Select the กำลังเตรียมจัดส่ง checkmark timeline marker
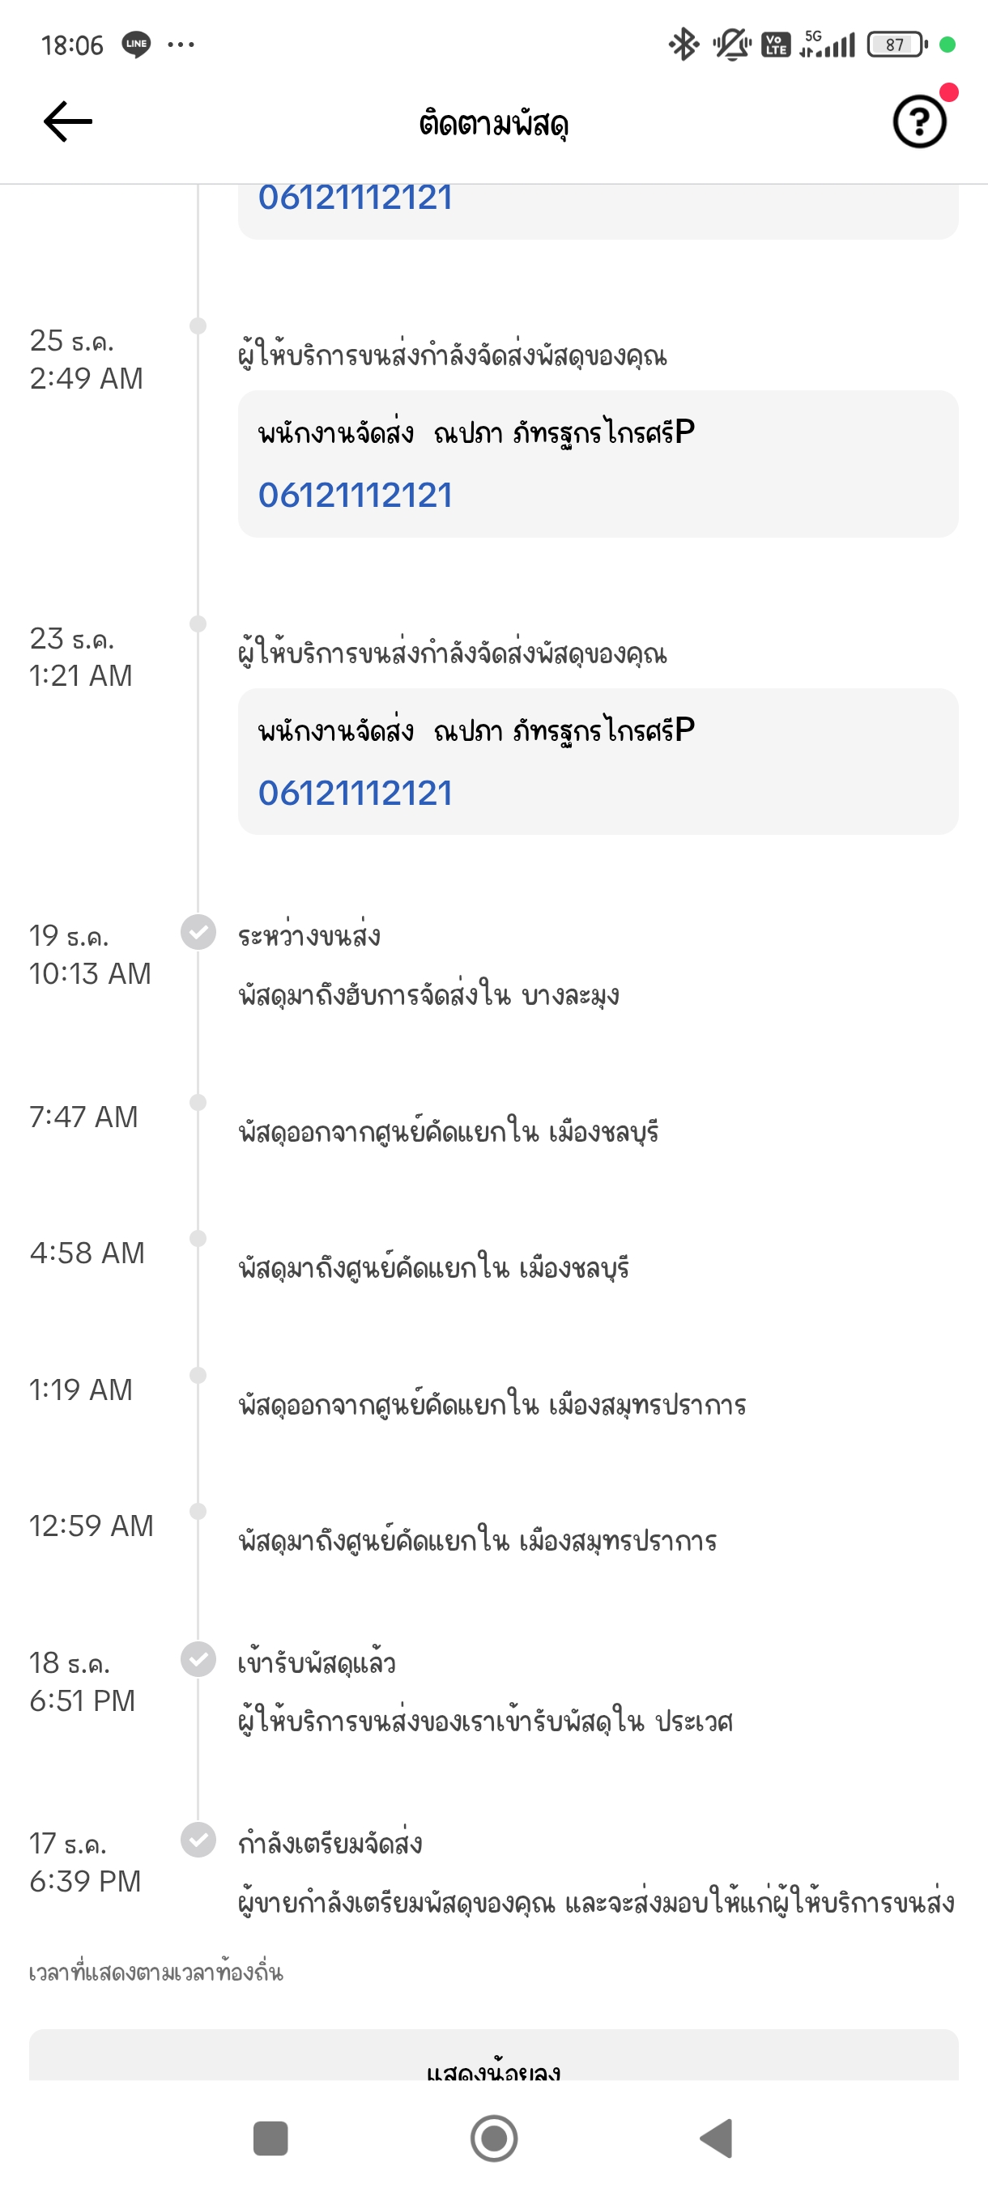This screenshot has height=2196, width=988. [198, 1840]
